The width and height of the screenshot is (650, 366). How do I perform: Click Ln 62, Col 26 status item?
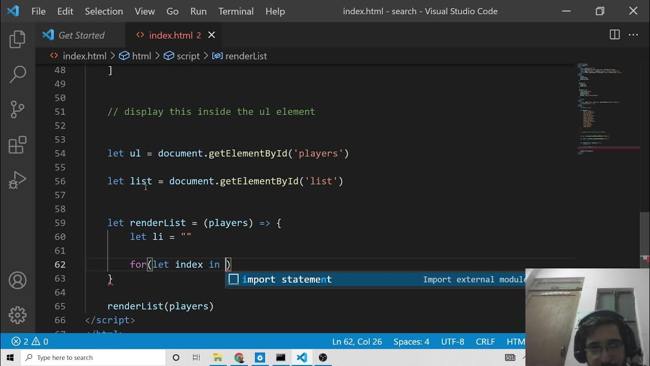[x=357, y=342]
